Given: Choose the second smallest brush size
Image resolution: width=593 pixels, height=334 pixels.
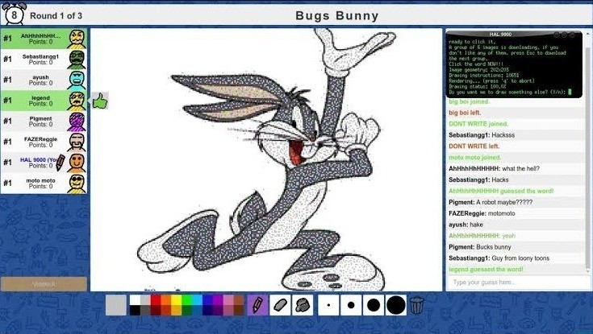Looking at the screenshot, I should coord(351,305).
